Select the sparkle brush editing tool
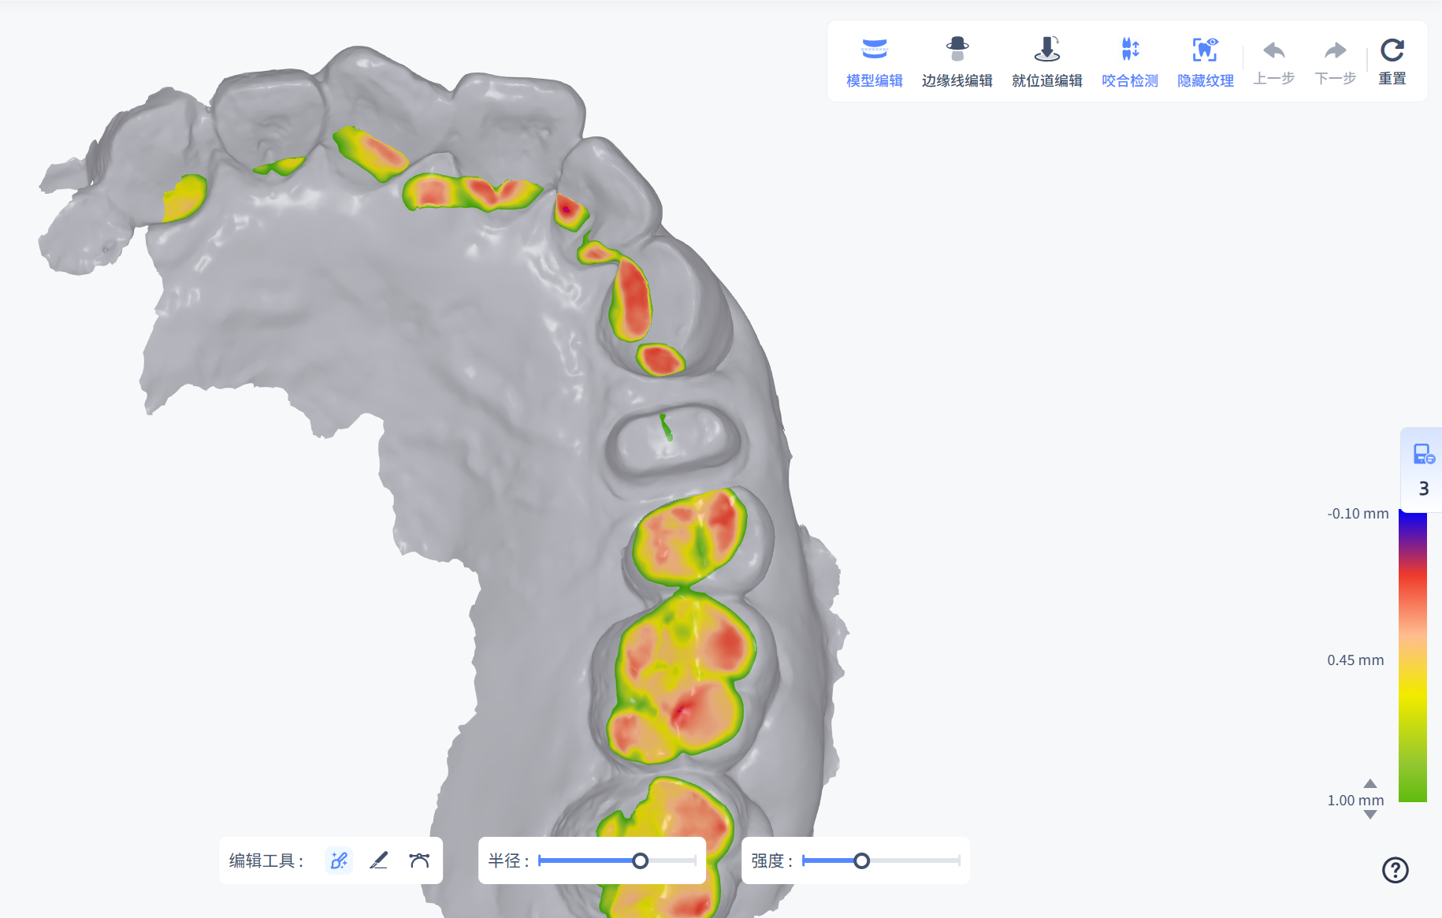1442x918 pixels. (x=339, y=860)
